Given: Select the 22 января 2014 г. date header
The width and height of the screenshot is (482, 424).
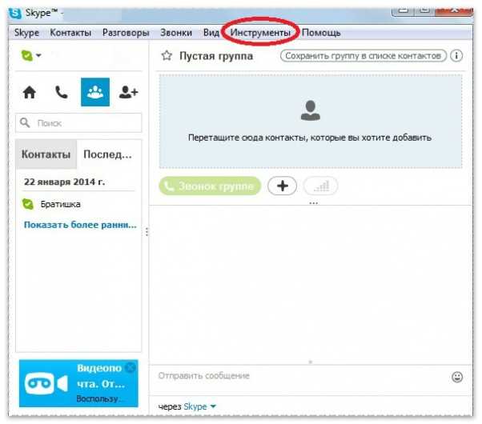Looking at the screenshot, I should pyautogui.click(x=64, y=182).
